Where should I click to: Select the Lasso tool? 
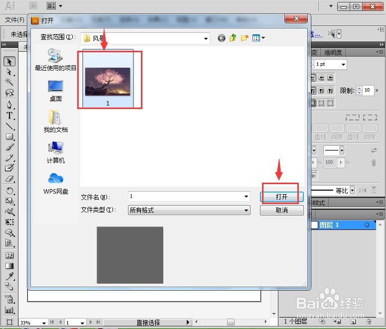click(x=9, y=92)
